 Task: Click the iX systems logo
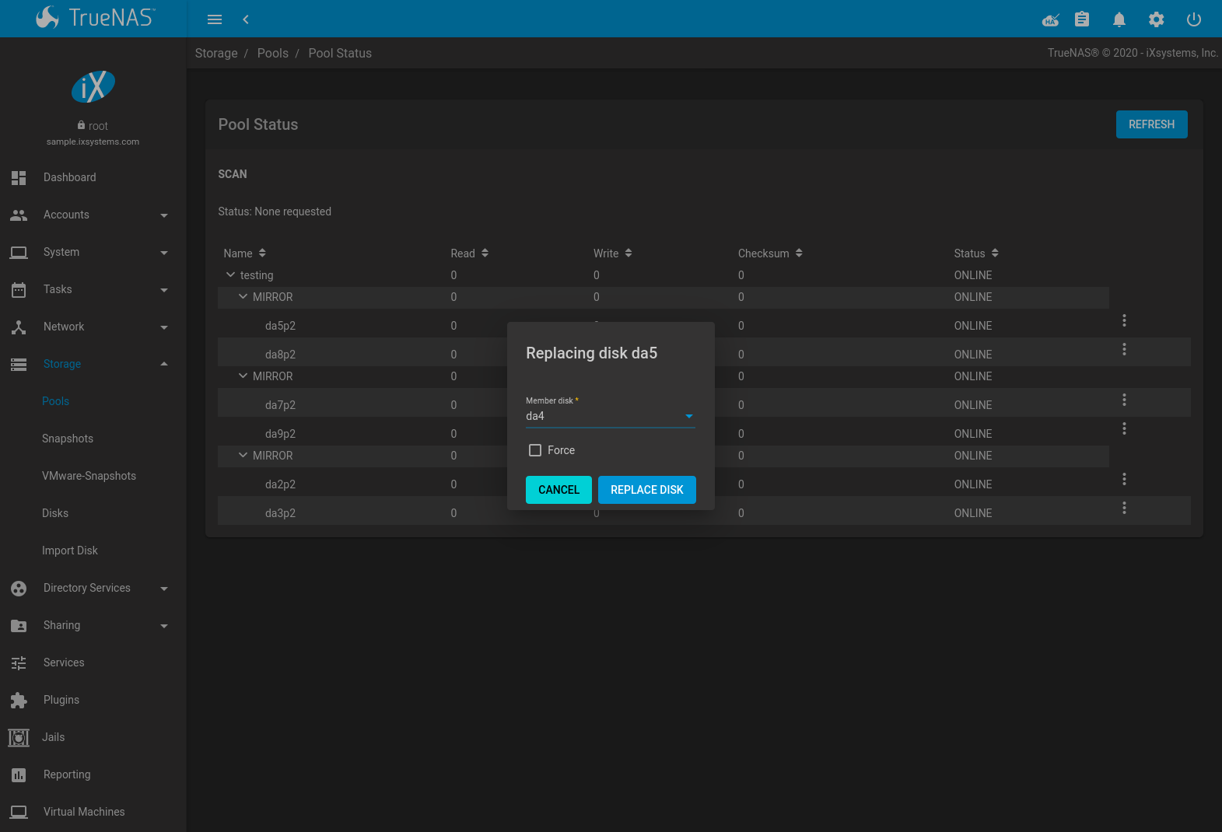click(x=93, y=86)
